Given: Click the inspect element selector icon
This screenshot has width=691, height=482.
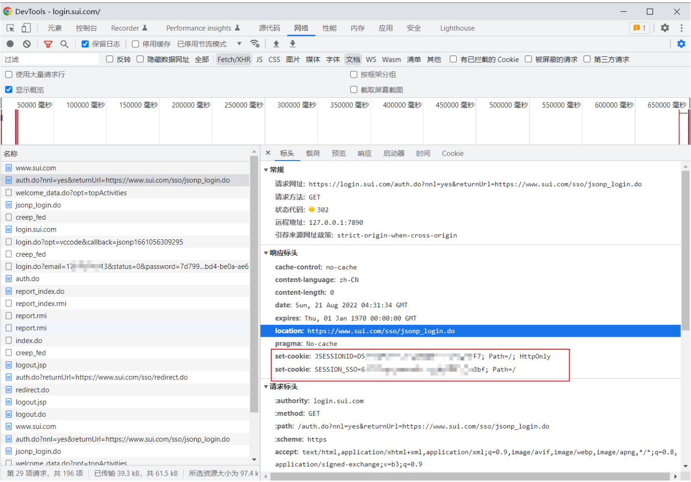Looking at the screenshot, I should click(10, 28).
